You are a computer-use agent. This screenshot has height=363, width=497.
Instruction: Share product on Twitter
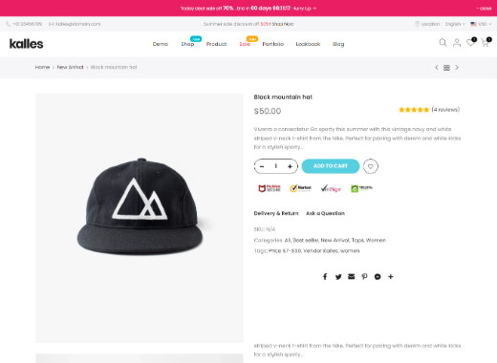(338, 277)
